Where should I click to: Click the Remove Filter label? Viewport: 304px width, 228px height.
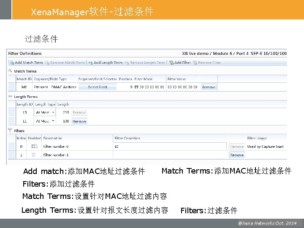pos(209,62)
